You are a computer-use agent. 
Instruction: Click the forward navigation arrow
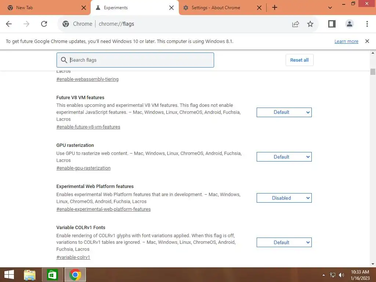[26, 24]
